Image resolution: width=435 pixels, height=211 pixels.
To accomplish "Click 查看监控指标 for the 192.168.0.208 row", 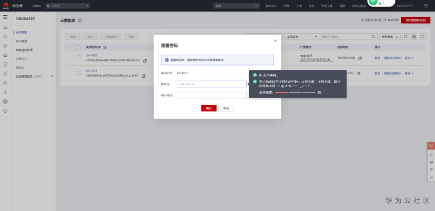I will [x=392, y=58].
